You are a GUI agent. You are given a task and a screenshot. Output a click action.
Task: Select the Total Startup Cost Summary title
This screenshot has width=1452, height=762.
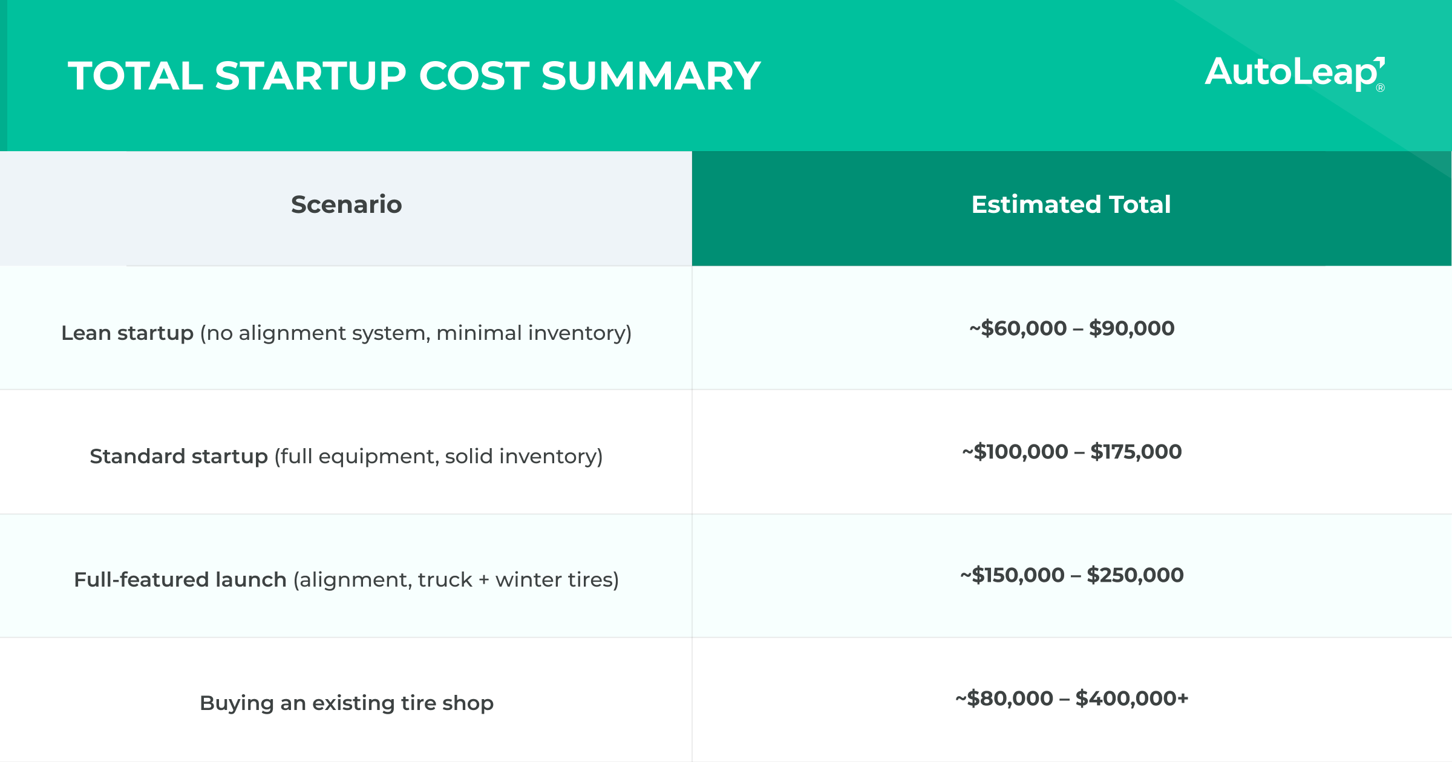[x=414, y=76]
